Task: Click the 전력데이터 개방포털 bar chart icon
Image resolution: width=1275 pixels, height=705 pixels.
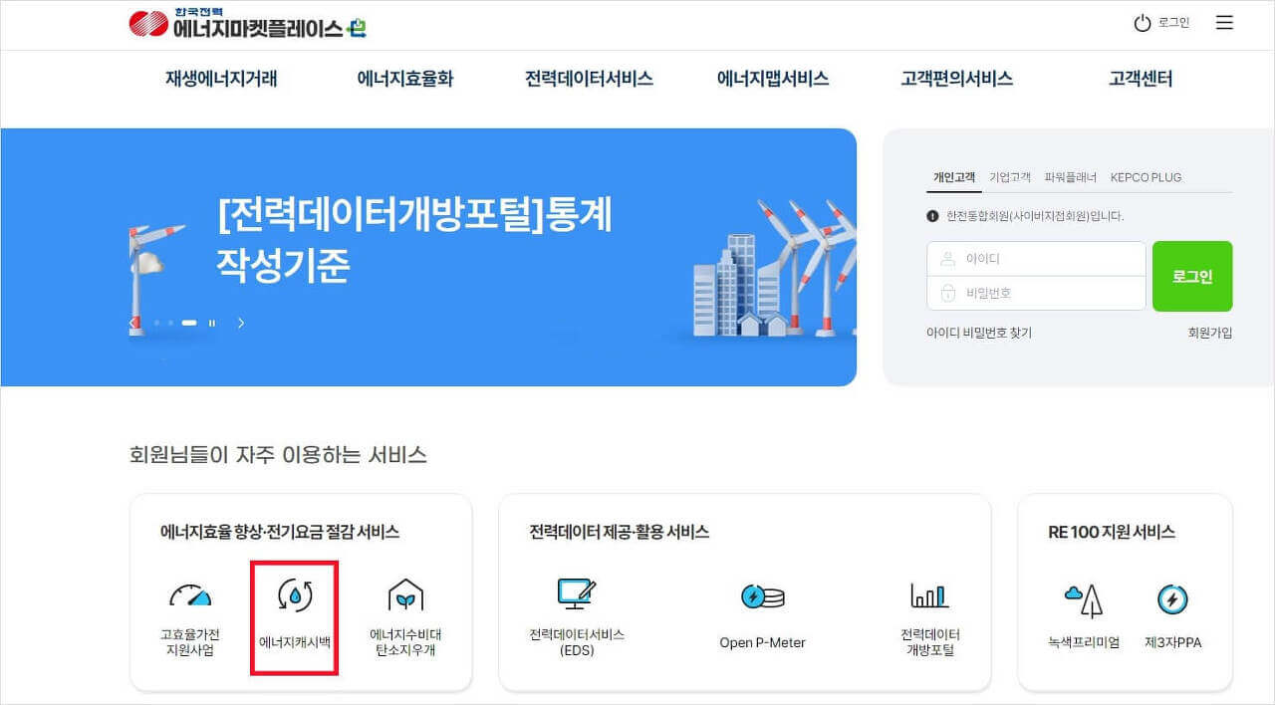Action: point(928,598)
